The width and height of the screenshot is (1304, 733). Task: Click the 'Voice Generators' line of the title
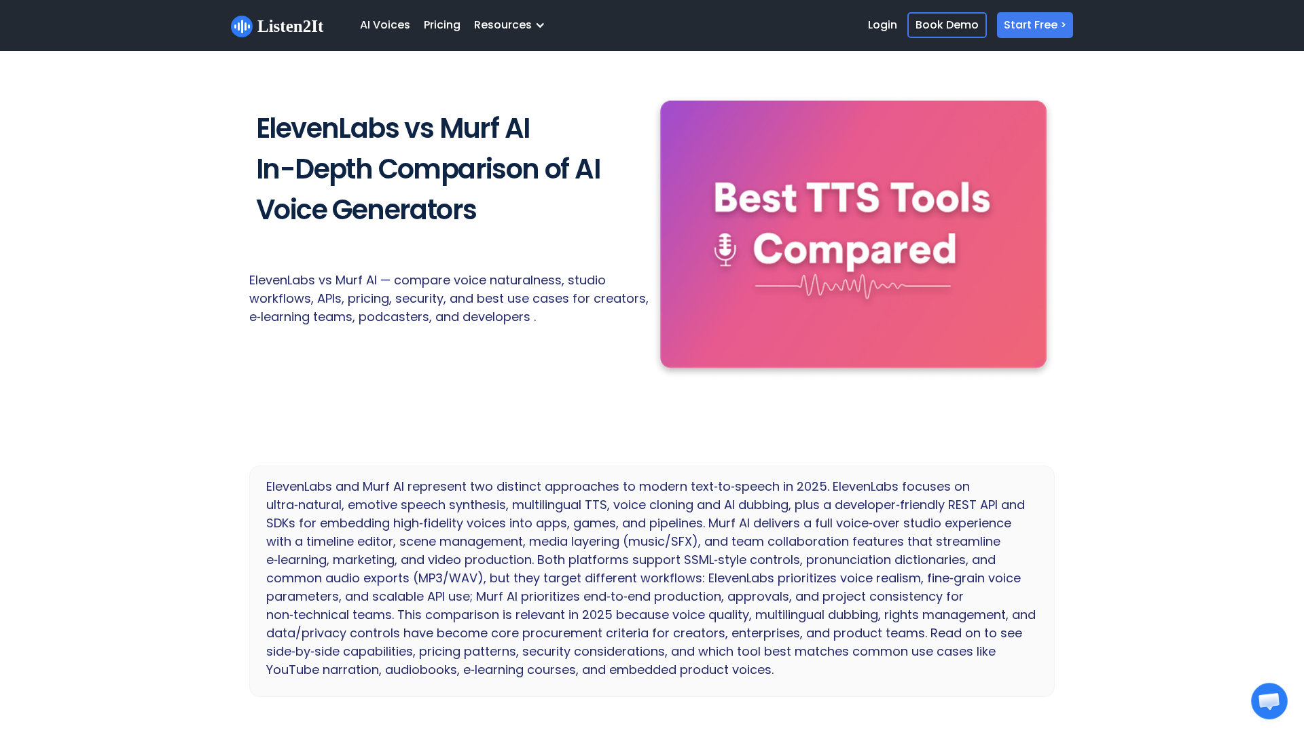[365, 210]
